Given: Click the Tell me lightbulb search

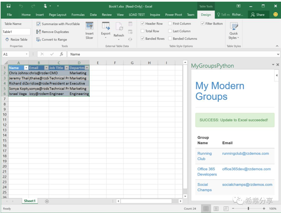Looking at the screenshot, I should click(x=223, y=15).
